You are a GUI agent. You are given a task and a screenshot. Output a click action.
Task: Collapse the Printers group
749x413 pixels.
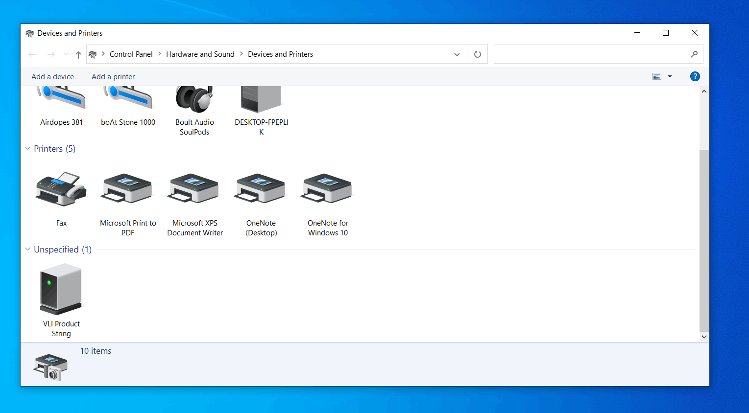coord(28,148)
